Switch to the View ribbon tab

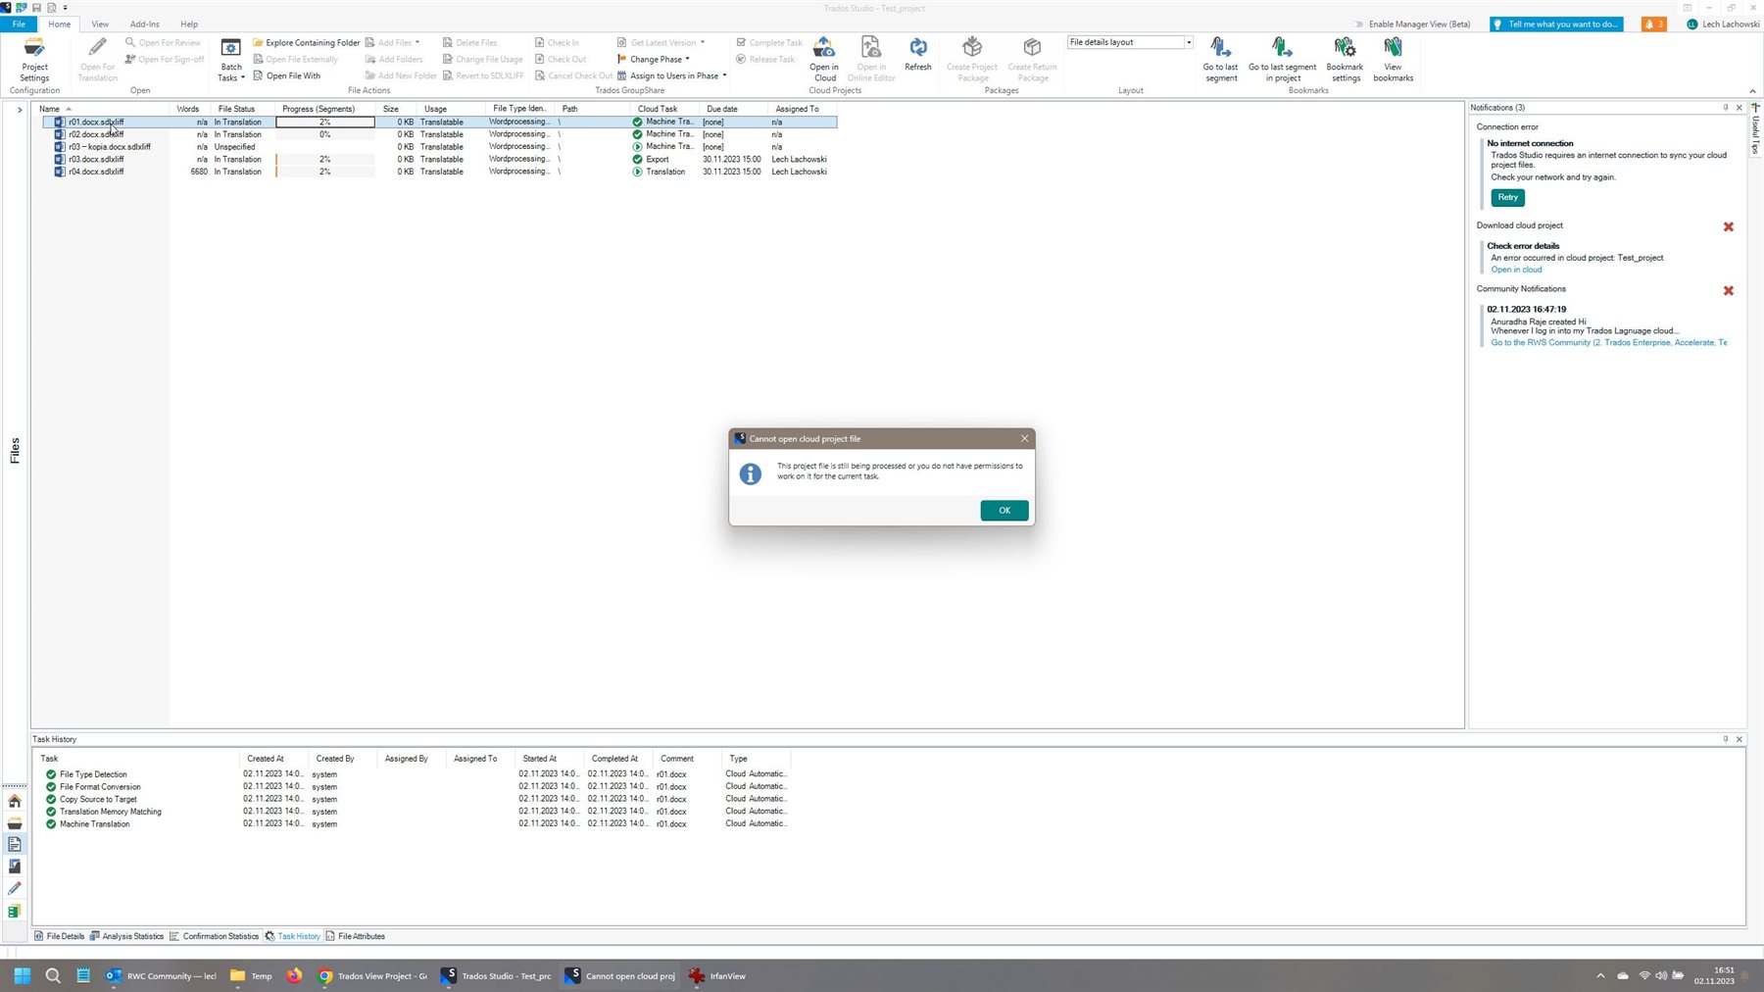click(x=99, y=24)
